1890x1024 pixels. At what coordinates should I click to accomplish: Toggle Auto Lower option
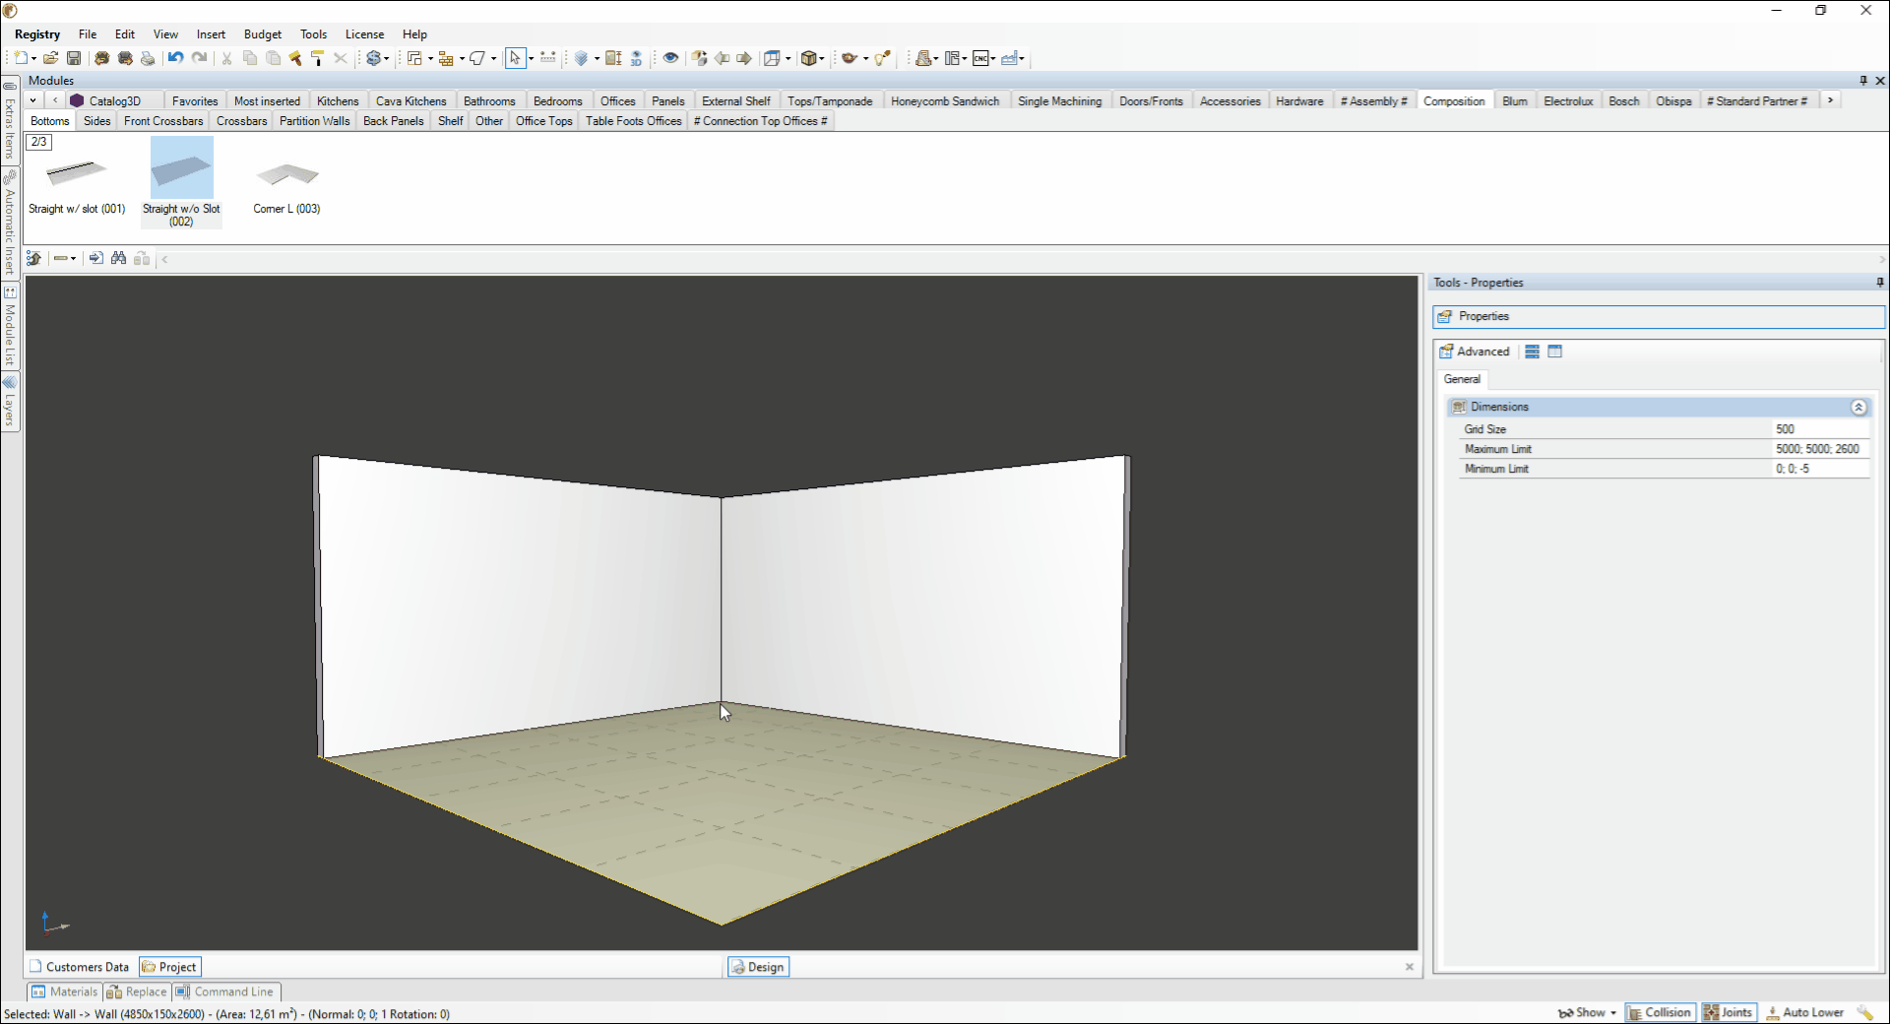(x=1804, y=1012)
